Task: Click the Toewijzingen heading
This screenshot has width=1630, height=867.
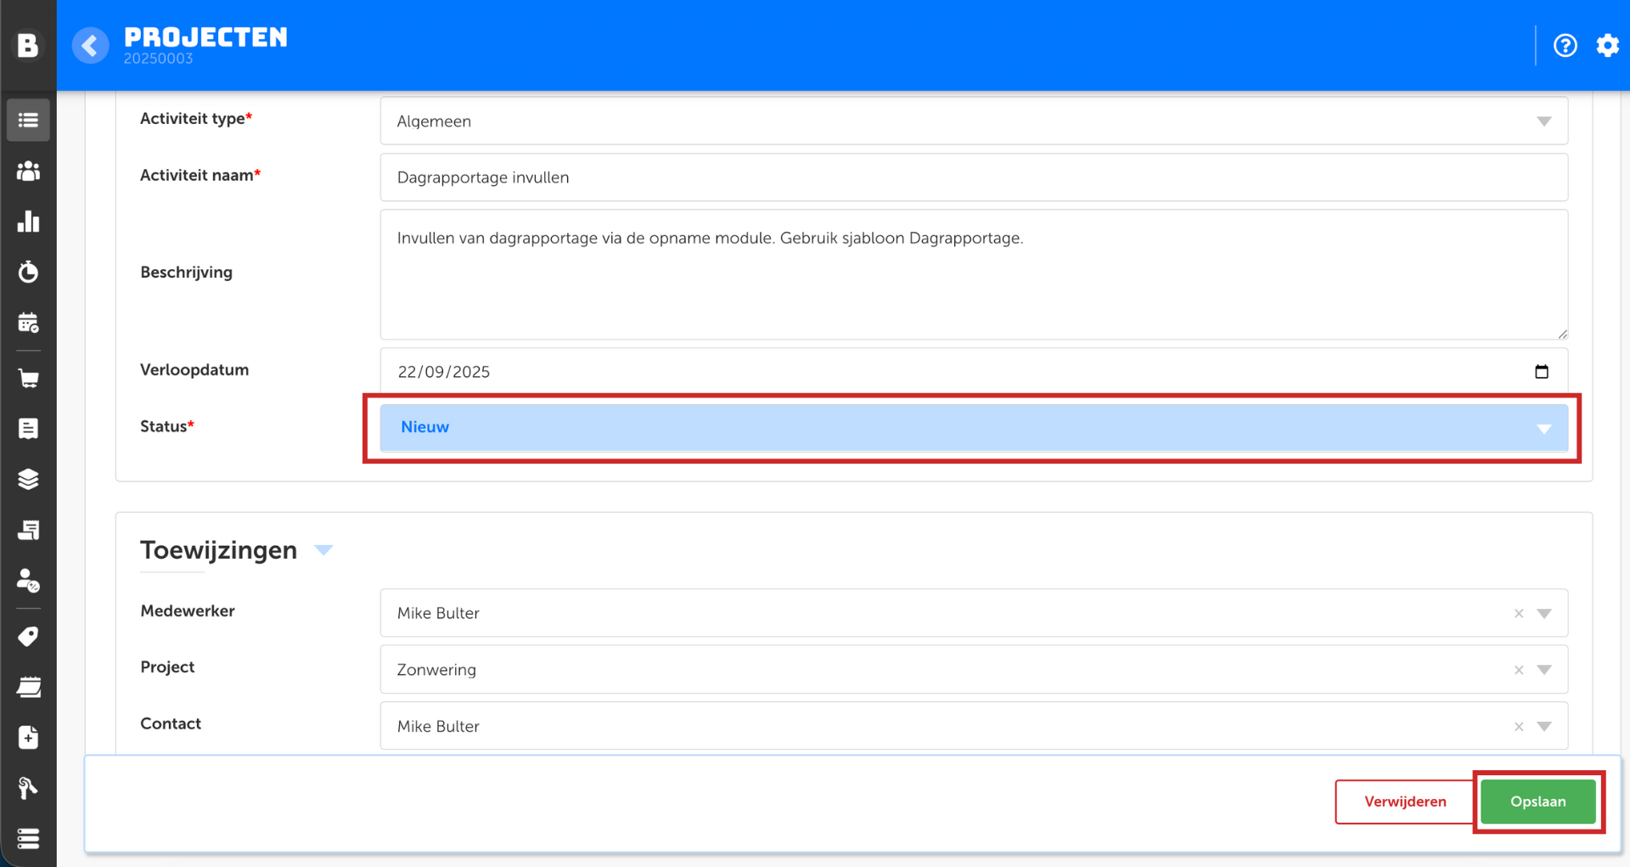Action: pos(218,550)
